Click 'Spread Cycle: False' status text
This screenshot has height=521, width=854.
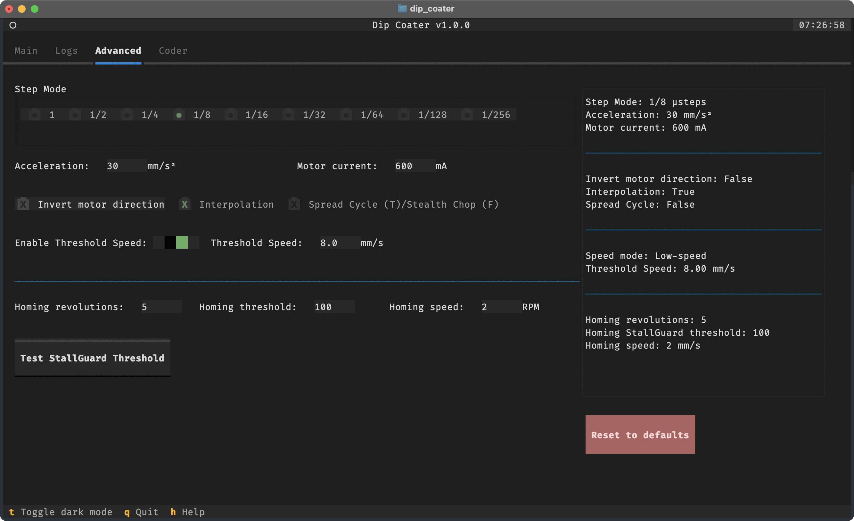click(x=640, y=204)
